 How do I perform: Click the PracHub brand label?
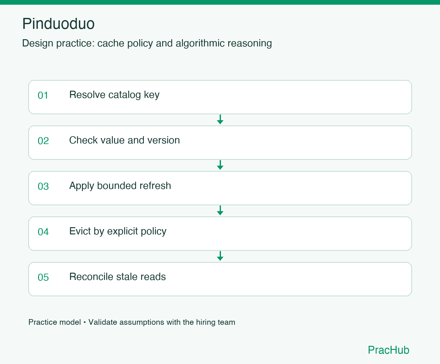click(x=388, y=350)
